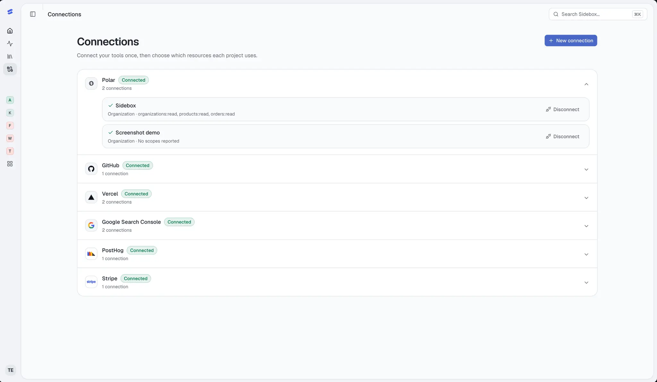Focus the Search Sidebox field

coord(598,14)
